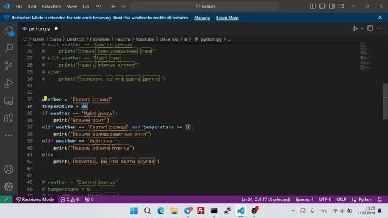388x218 pixels.
Task: Click Restricted Mode in status bar
Action: tap(35, 199)
